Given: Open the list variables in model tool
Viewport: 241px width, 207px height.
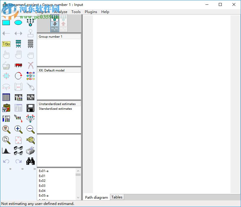Looking at the screenshot, I should (18, 44).
